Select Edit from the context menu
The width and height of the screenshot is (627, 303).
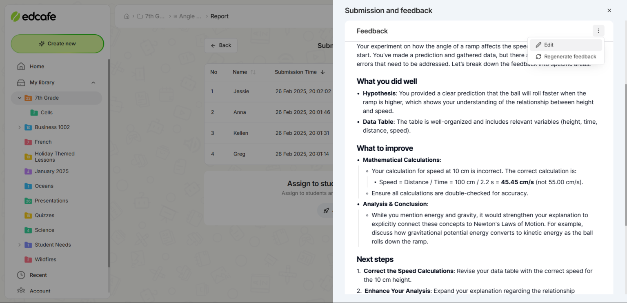(x=549, y=45)
